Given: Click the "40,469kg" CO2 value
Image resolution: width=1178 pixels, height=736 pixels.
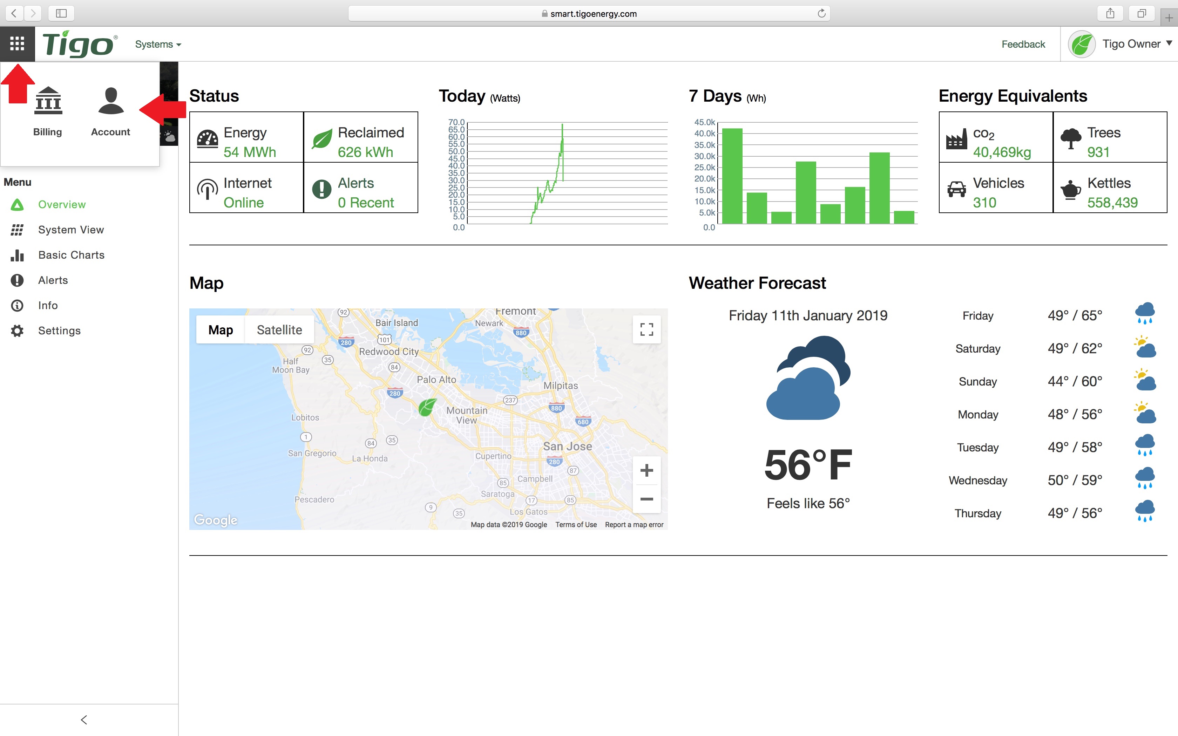Looking at the screenshot, I should tap(1002, 152).
